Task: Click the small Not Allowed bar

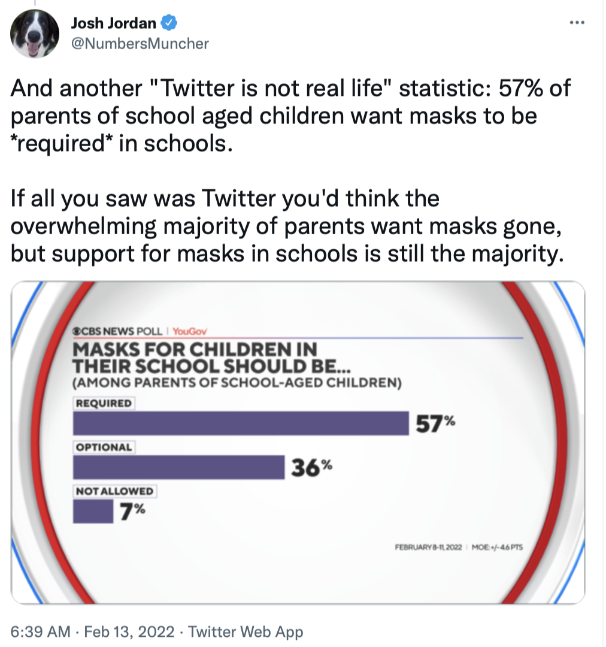Action: [x=93, y=511]
